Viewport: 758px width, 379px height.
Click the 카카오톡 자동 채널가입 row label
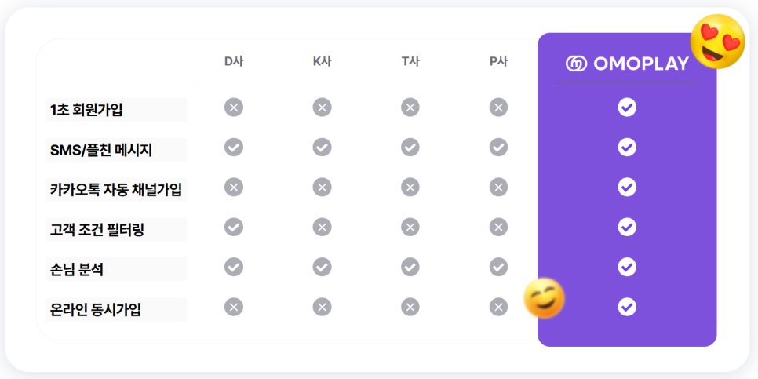click(116, 190)
